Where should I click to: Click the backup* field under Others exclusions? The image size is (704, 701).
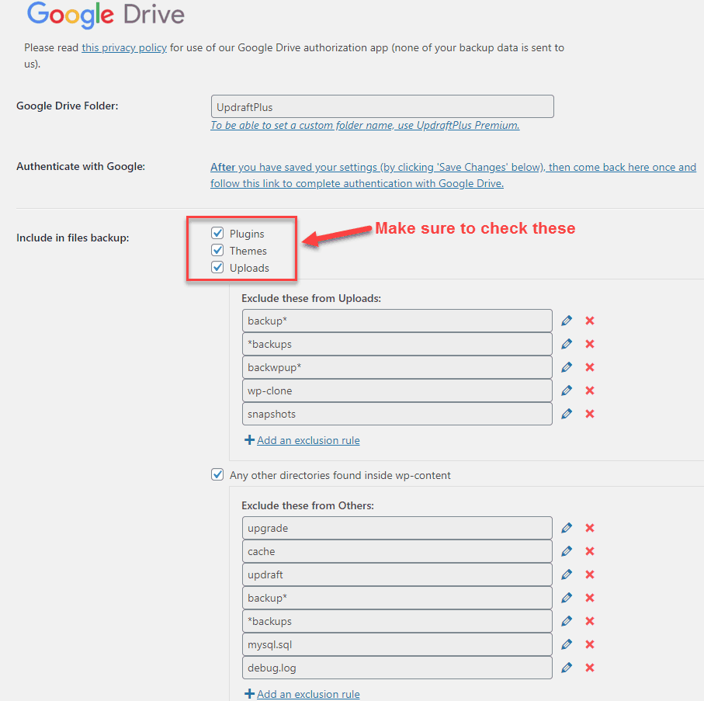397,599
